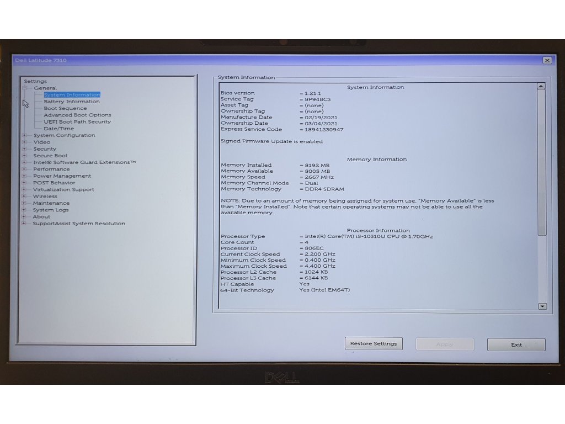Click the system information scrollbar thumb
The width and height of the screenshot is (565, 424).
(542, 163)
